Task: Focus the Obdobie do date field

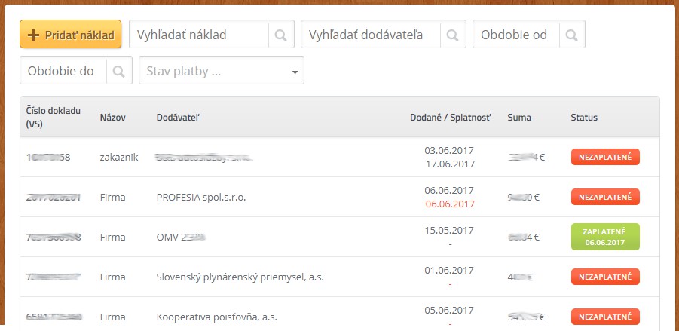Action: [63, 71]
